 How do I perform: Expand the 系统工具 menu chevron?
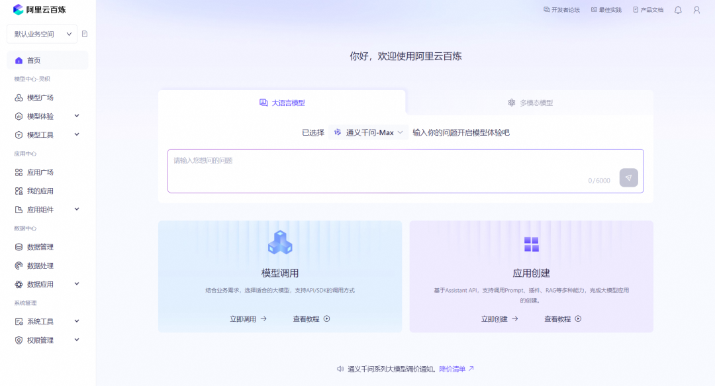click(x=77, y=321)
